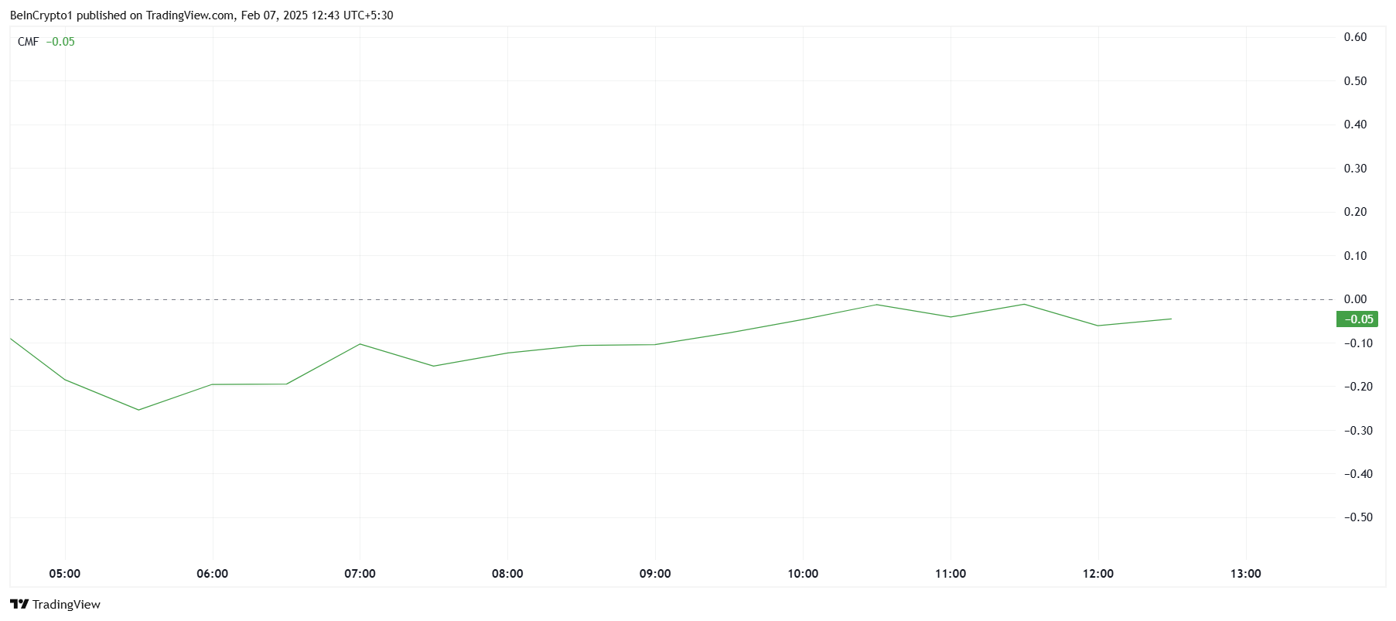Image resolution: width=1396 pixels, height=621 pixels.
Task: Click the 0.60 scale value
Action: (x=1355, y=37)
